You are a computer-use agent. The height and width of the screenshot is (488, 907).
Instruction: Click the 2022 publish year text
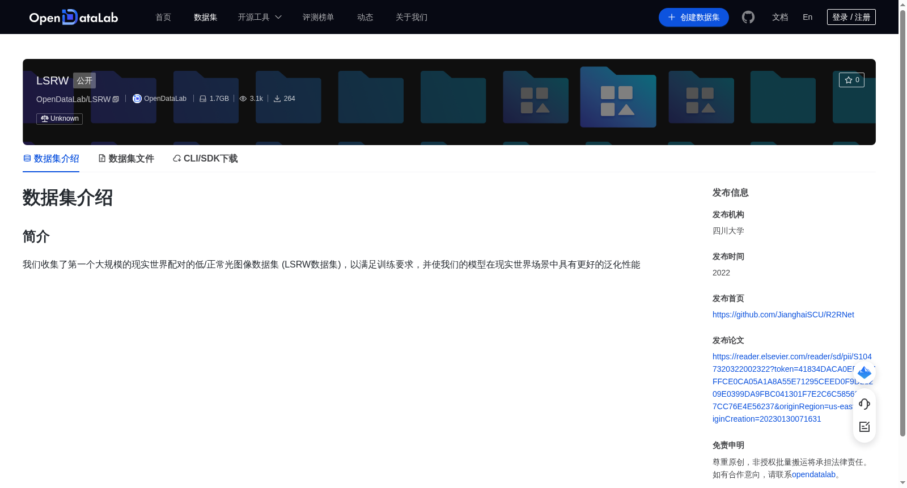pos(721,273)
